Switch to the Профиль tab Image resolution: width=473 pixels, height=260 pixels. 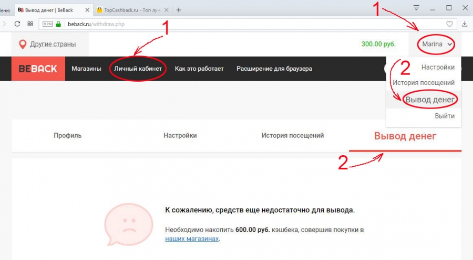tap(68, 135)
